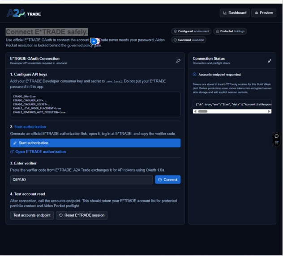The image size is (283, 256).
Task: Click the chart icon in Dashboard button
Action: (x=225, y=13)
